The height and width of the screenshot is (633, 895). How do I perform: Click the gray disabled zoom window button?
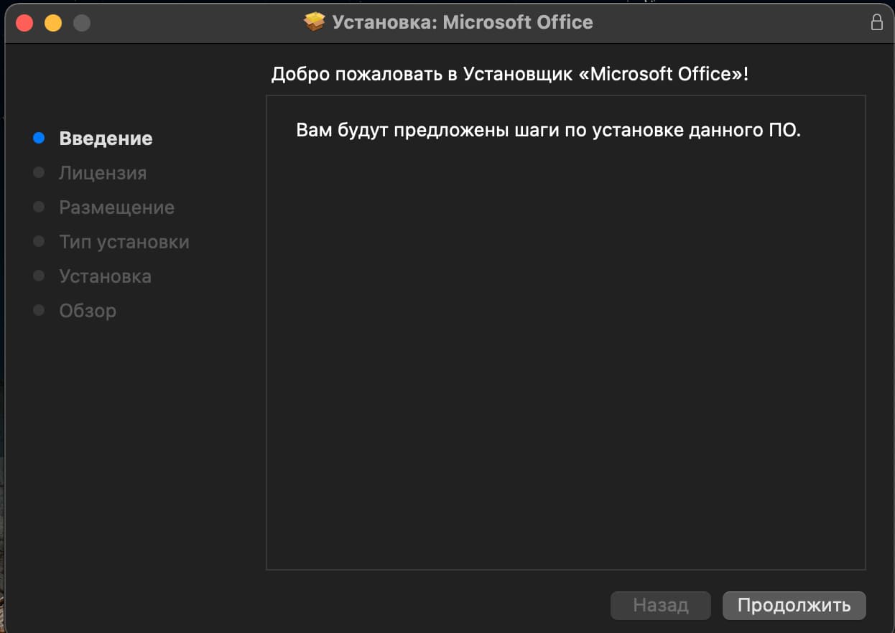tap(82, 23)
